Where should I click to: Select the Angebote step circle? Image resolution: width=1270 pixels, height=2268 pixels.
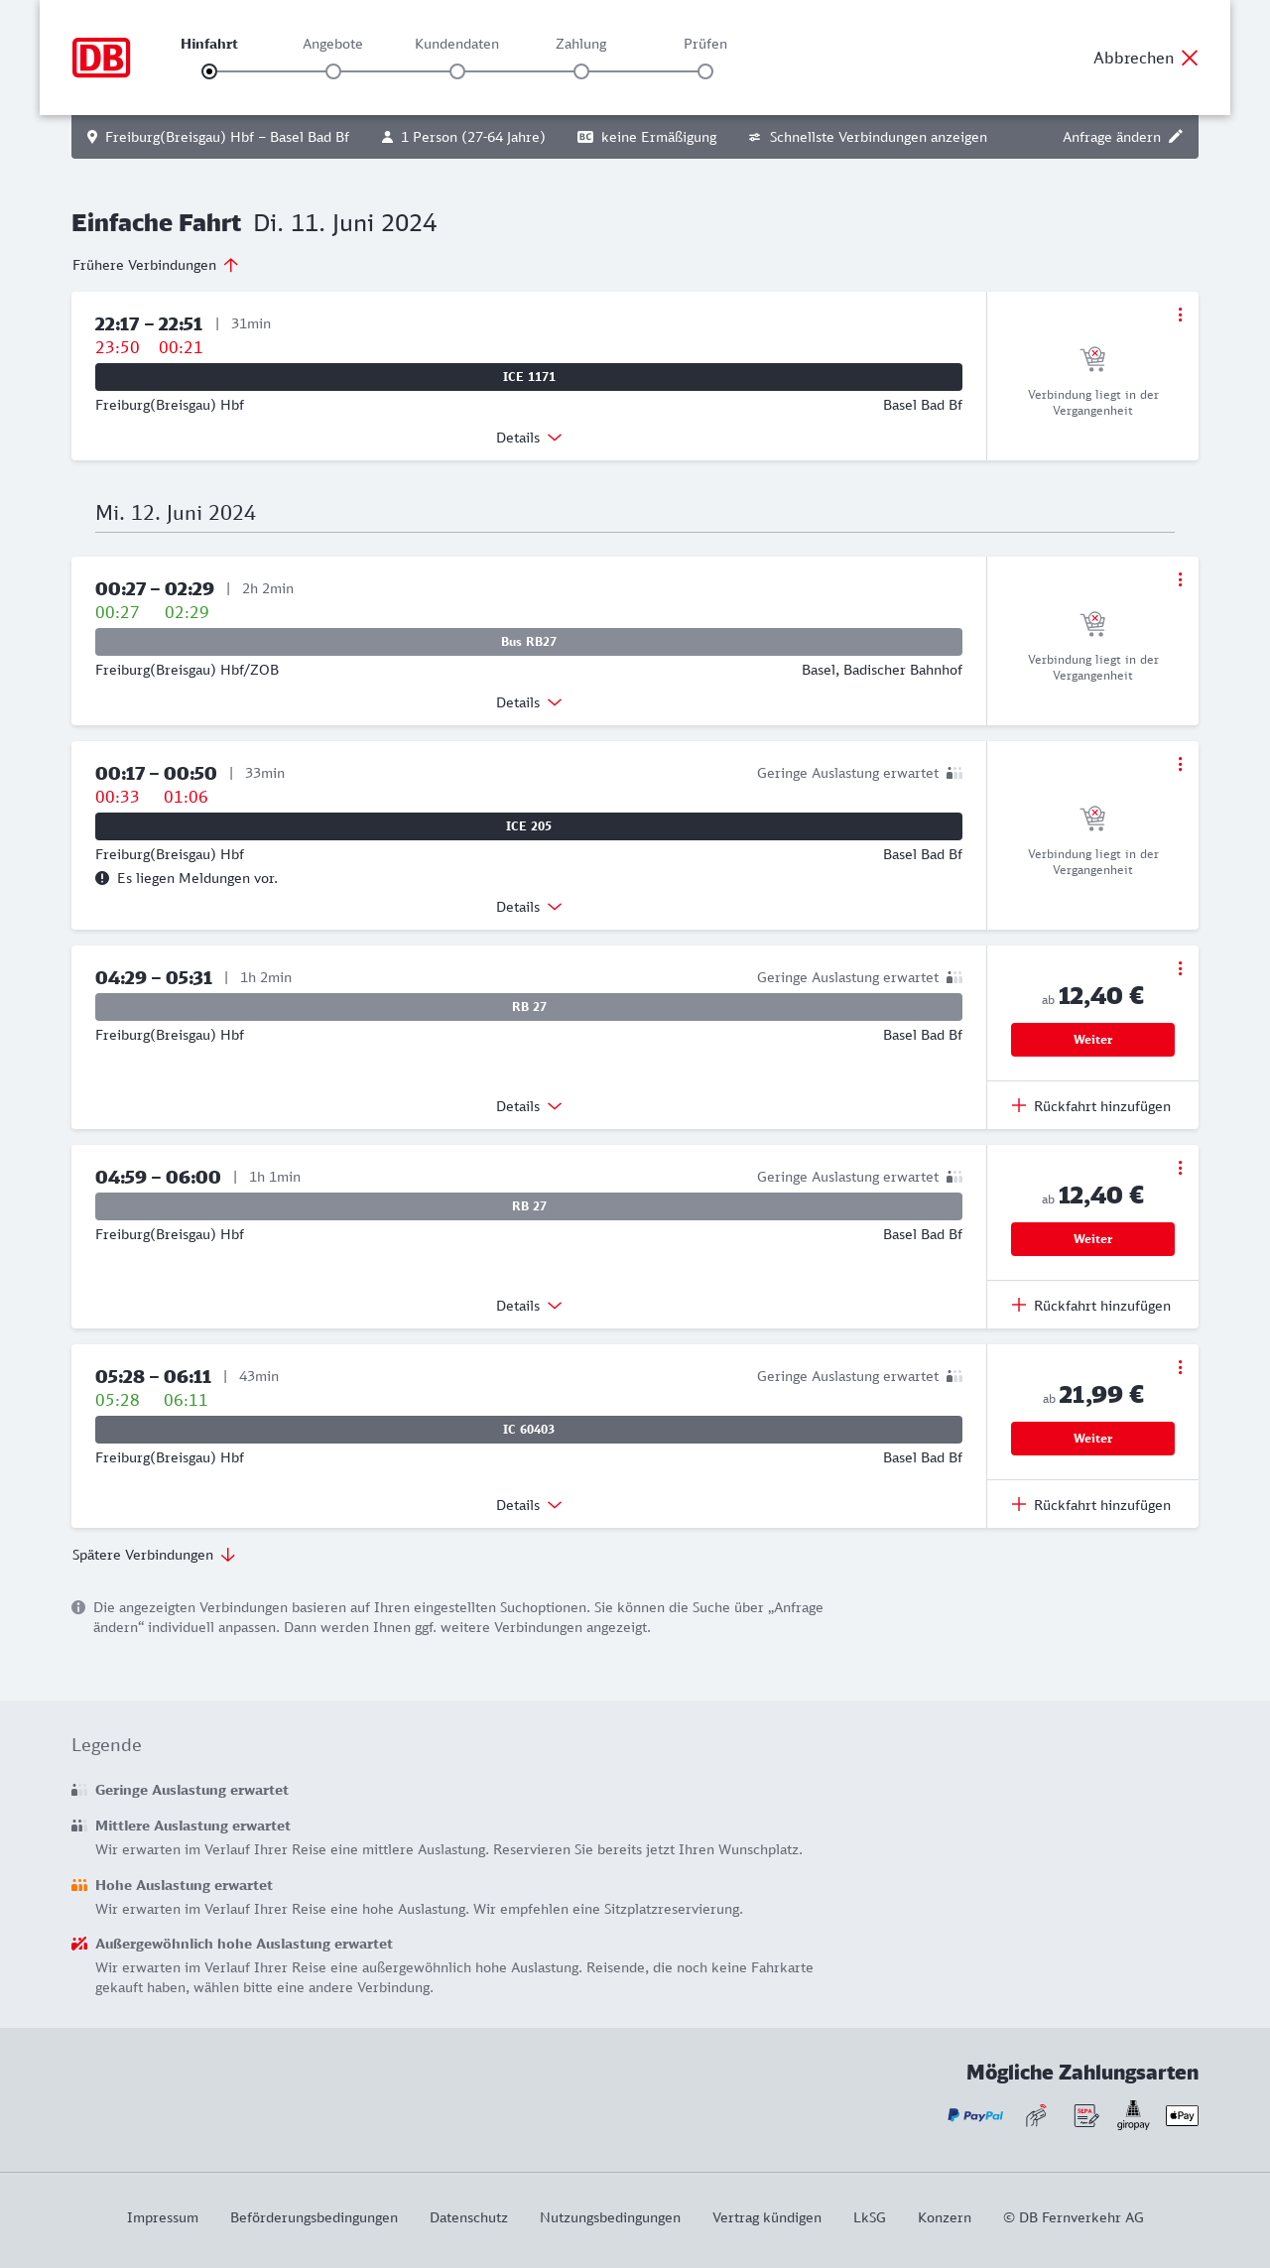pyautogui.click(x=333, y=71)
